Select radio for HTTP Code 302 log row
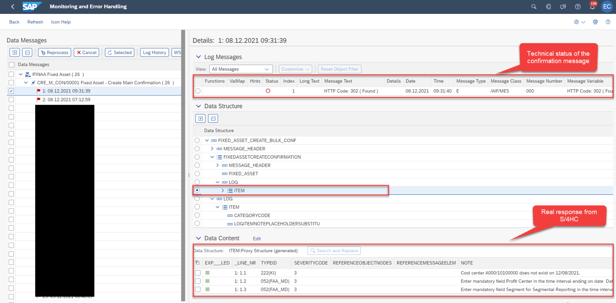This screenshot has height=303, width=616. pyautogui.click(x=198, y=91)
